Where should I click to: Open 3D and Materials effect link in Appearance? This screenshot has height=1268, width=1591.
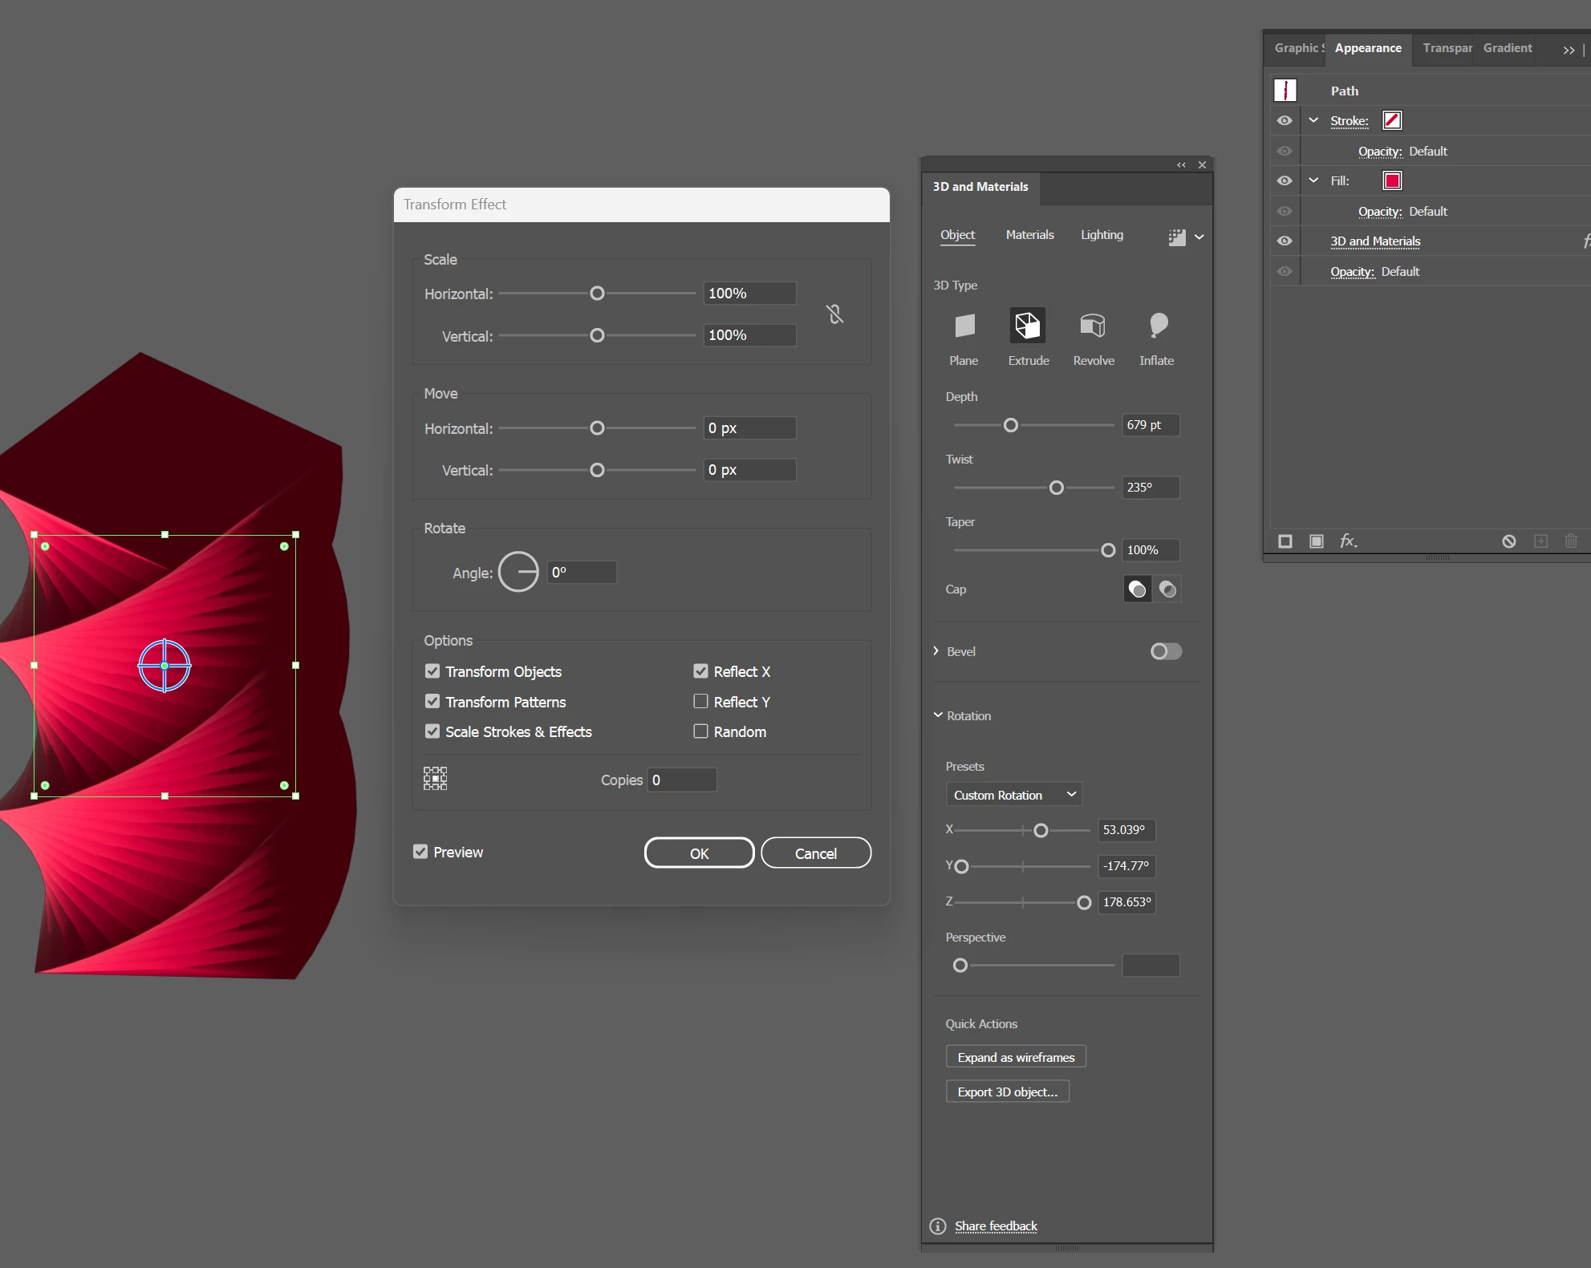click(1375, 241)
